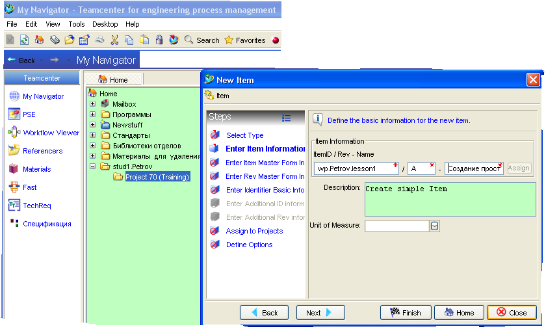Click the magnifier Search icon

click(x=188, y=40)
